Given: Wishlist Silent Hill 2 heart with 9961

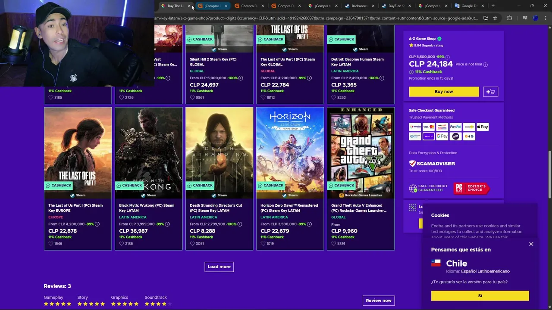Looking at the screenshot, I should pos(192,98).
